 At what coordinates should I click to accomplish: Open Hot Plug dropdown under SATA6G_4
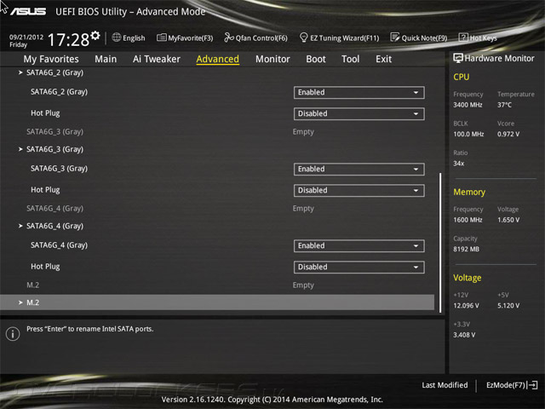(x=359, y=267)
